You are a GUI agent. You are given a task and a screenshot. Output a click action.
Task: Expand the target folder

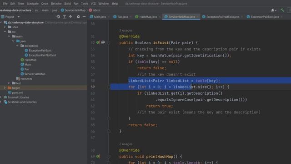[5, 88]
